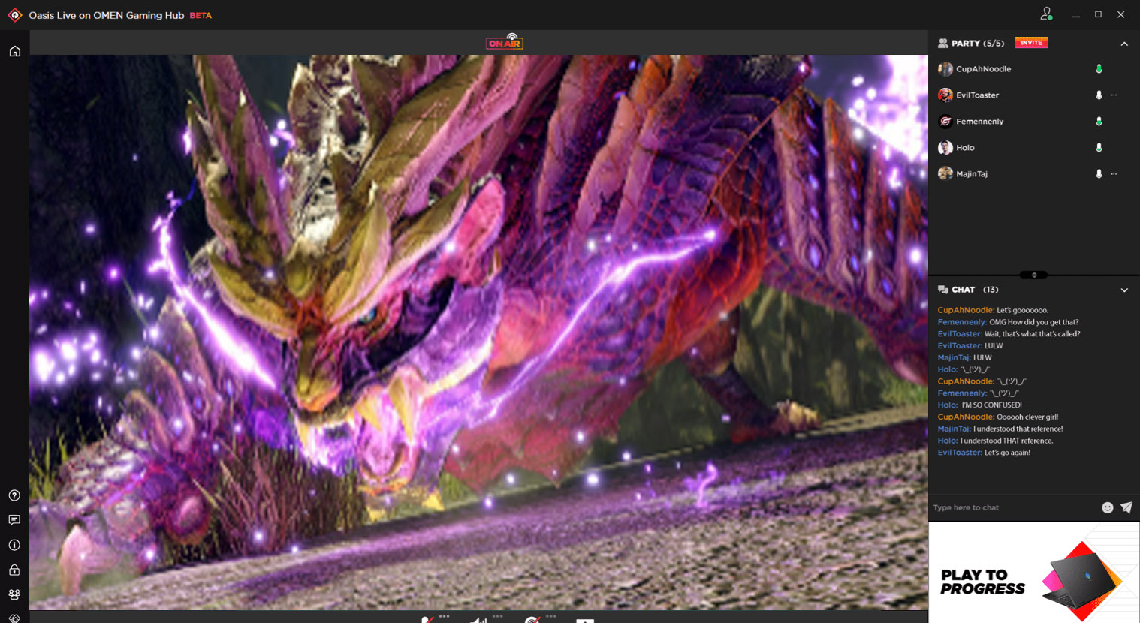
Task: Click the ON AIR broadcast indicator
Action: point(505,41)
